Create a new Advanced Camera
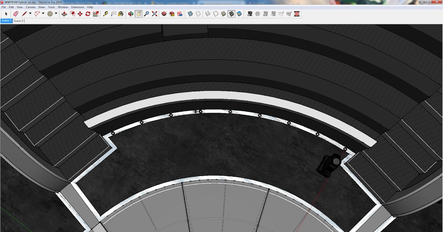443x232 pixels. pos(250,14)
